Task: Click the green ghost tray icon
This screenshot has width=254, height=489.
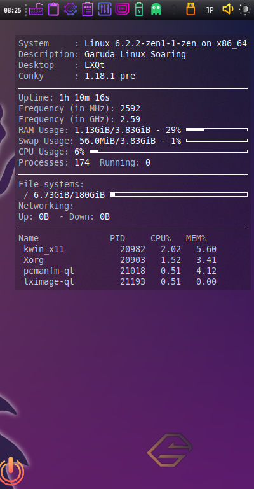Action: pyautogui.click(x=156, y=10)
